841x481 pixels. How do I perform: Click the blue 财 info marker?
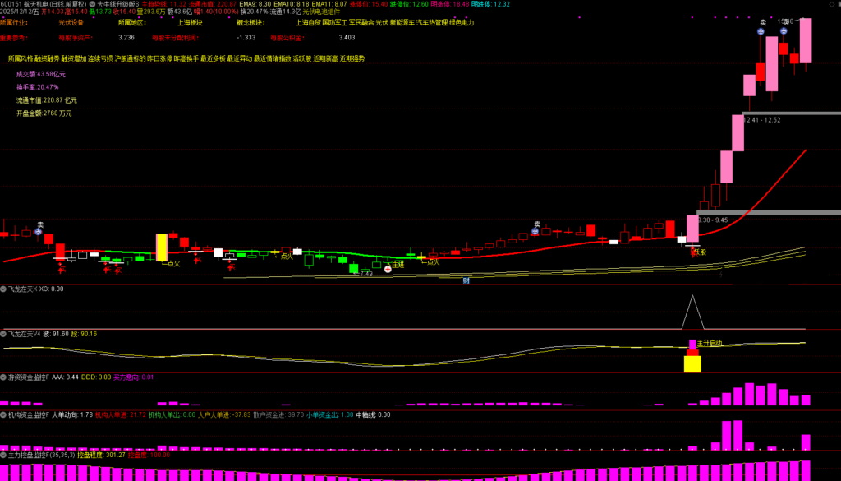click(x=466, y=280)
